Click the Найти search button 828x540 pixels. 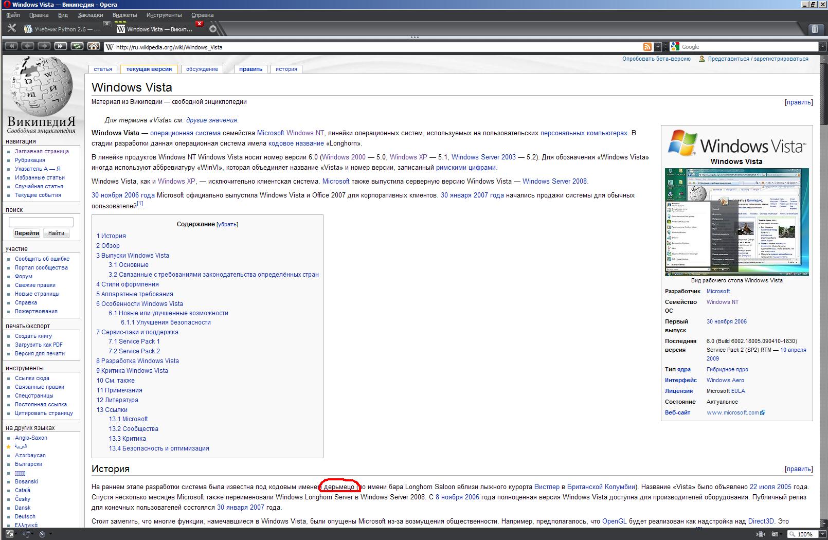(x=56, y=233)
